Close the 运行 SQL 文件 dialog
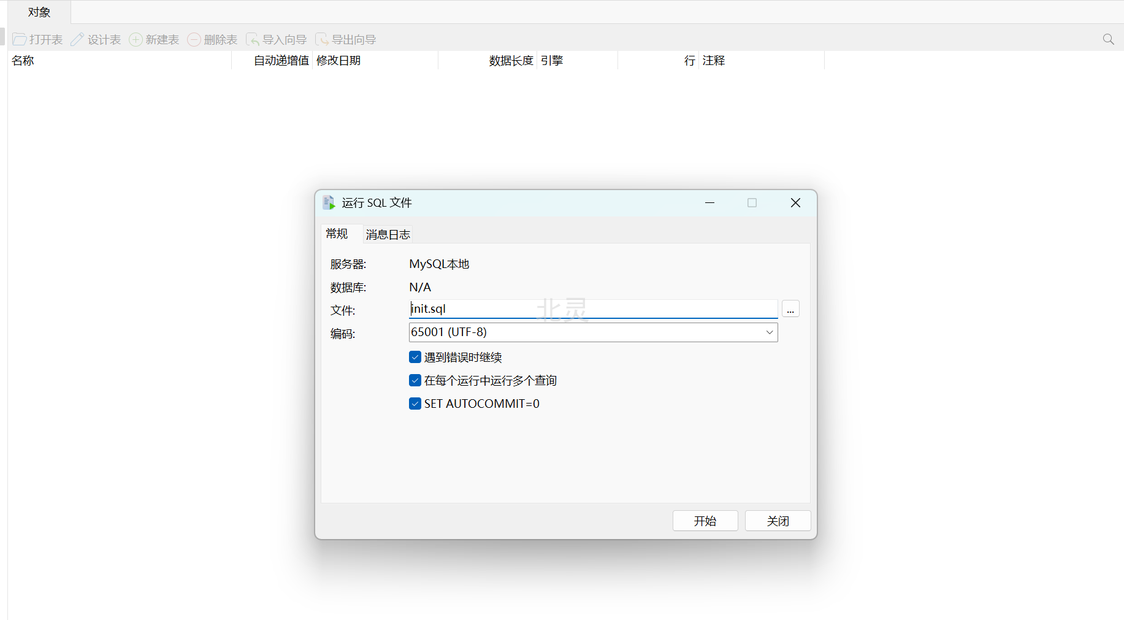Screen dimensions: 1124x620 click(795, 203)
